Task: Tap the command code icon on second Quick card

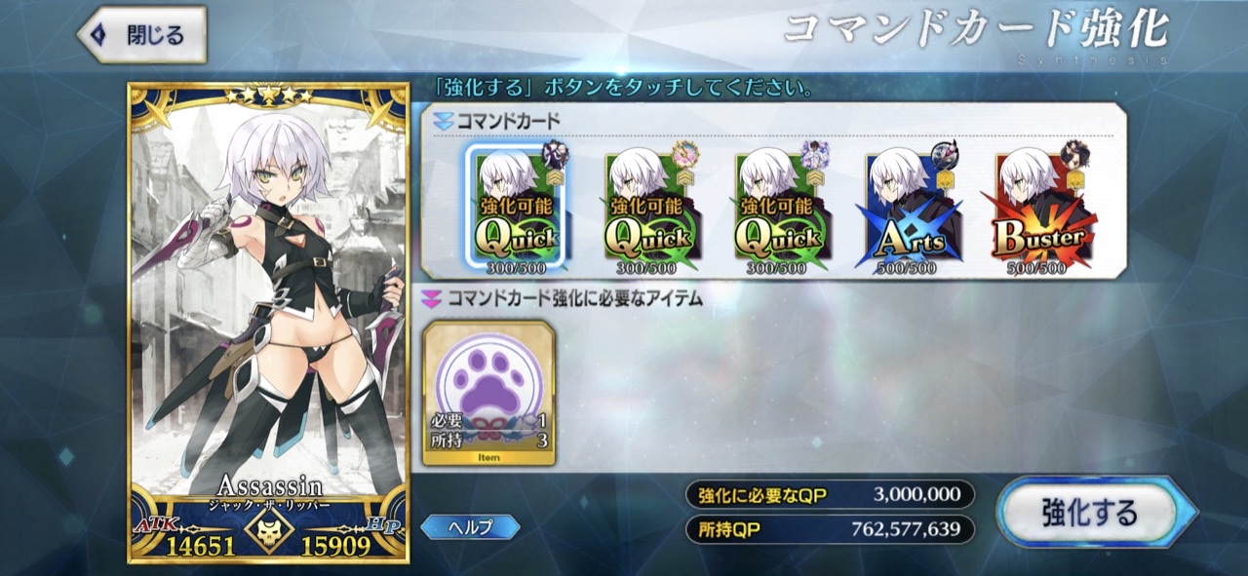Action: coord(685,156)
